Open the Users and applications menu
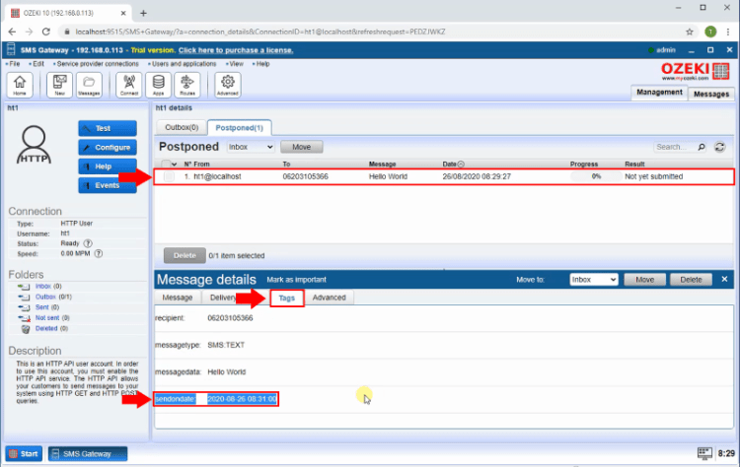740x467 pixels. (x=184, y=64)
